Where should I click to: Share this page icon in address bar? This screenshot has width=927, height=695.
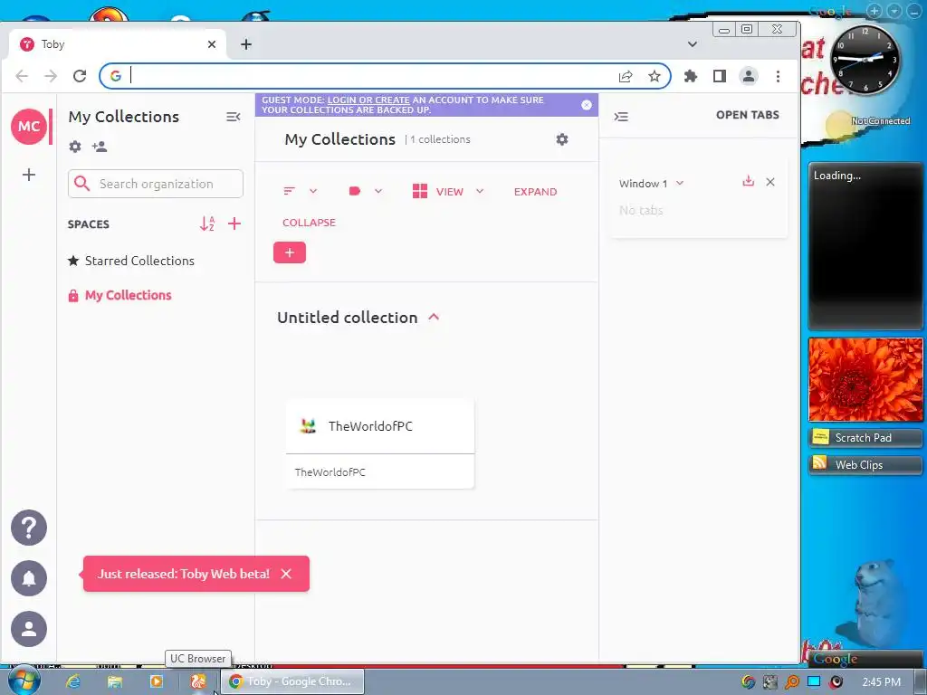(626, 76)
